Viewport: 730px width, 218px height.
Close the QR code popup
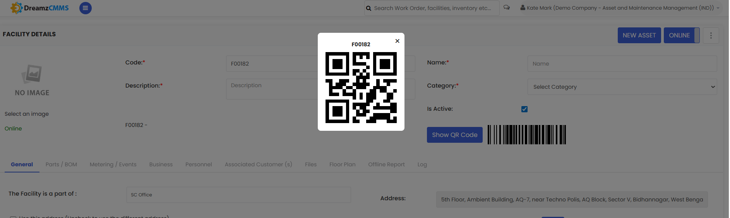coord(397,41)
